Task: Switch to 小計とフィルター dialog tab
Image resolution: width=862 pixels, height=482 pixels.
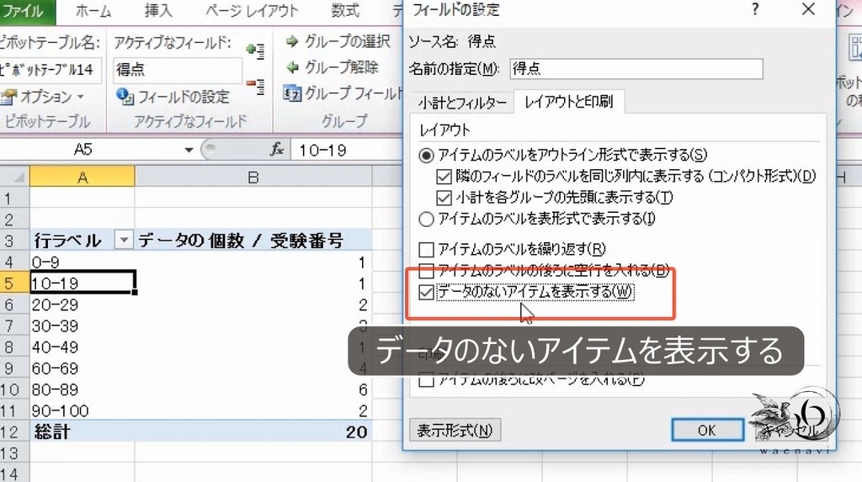Action: pyautogui.click(x=462, y=103)
